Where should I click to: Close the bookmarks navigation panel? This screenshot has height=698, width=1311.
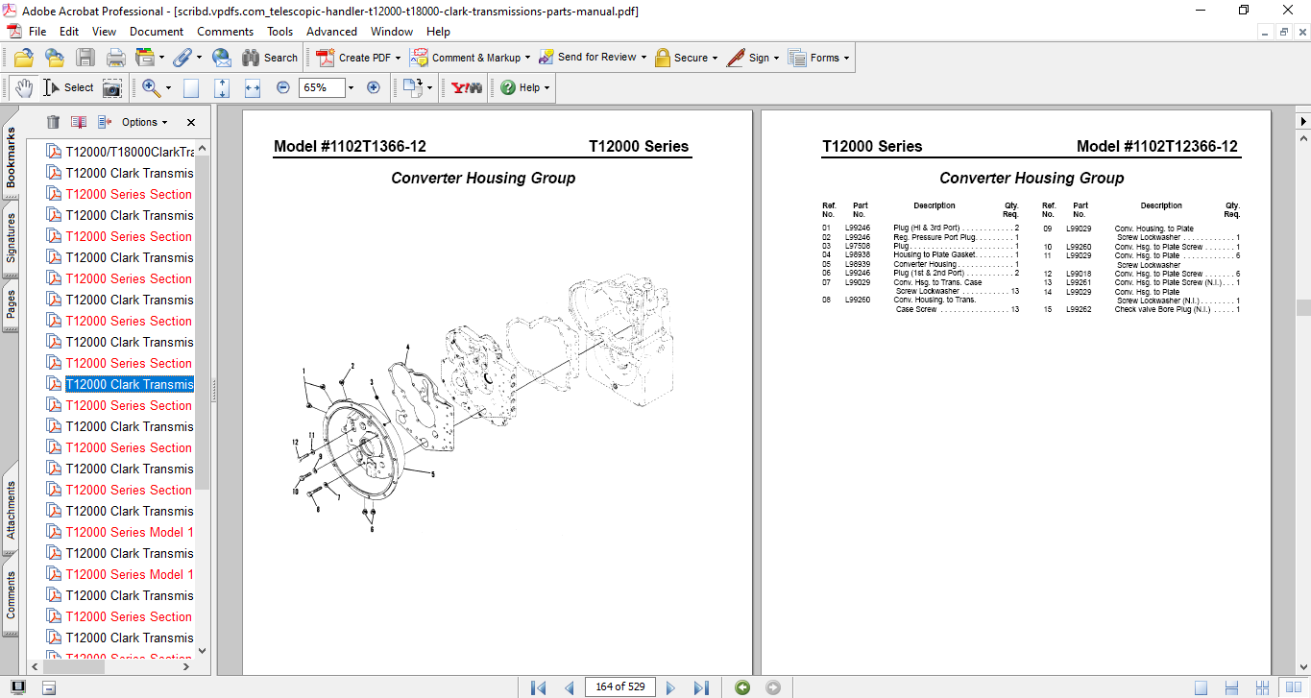pos(191,122)
